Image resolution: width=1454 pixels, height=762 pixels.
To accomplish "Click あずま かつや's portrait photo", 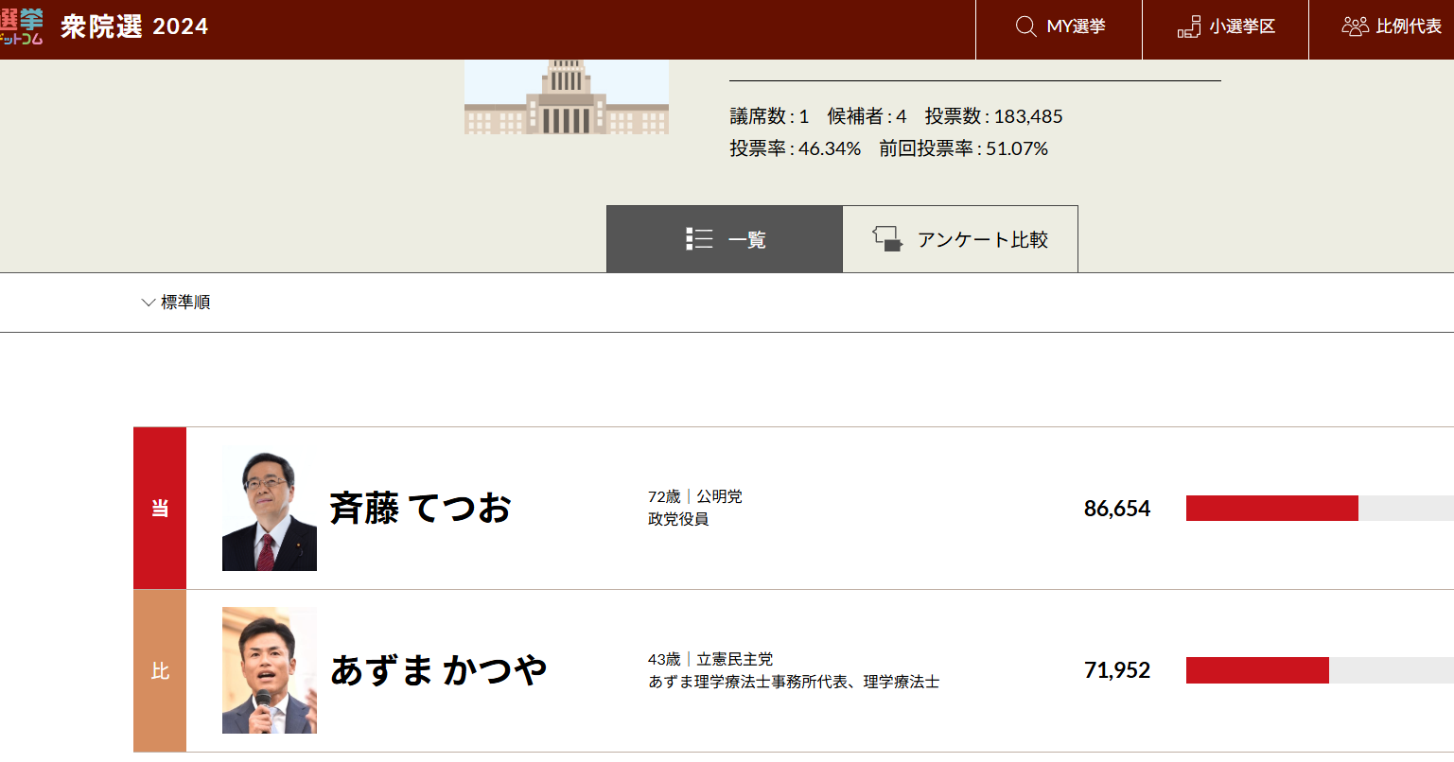I will click(x=270, y=670).
